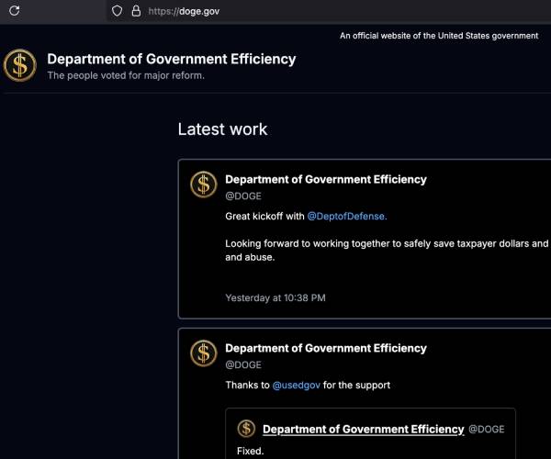Click the small avatar in the quoted post
Screen dimensions: 551x459
pos(246,429)
